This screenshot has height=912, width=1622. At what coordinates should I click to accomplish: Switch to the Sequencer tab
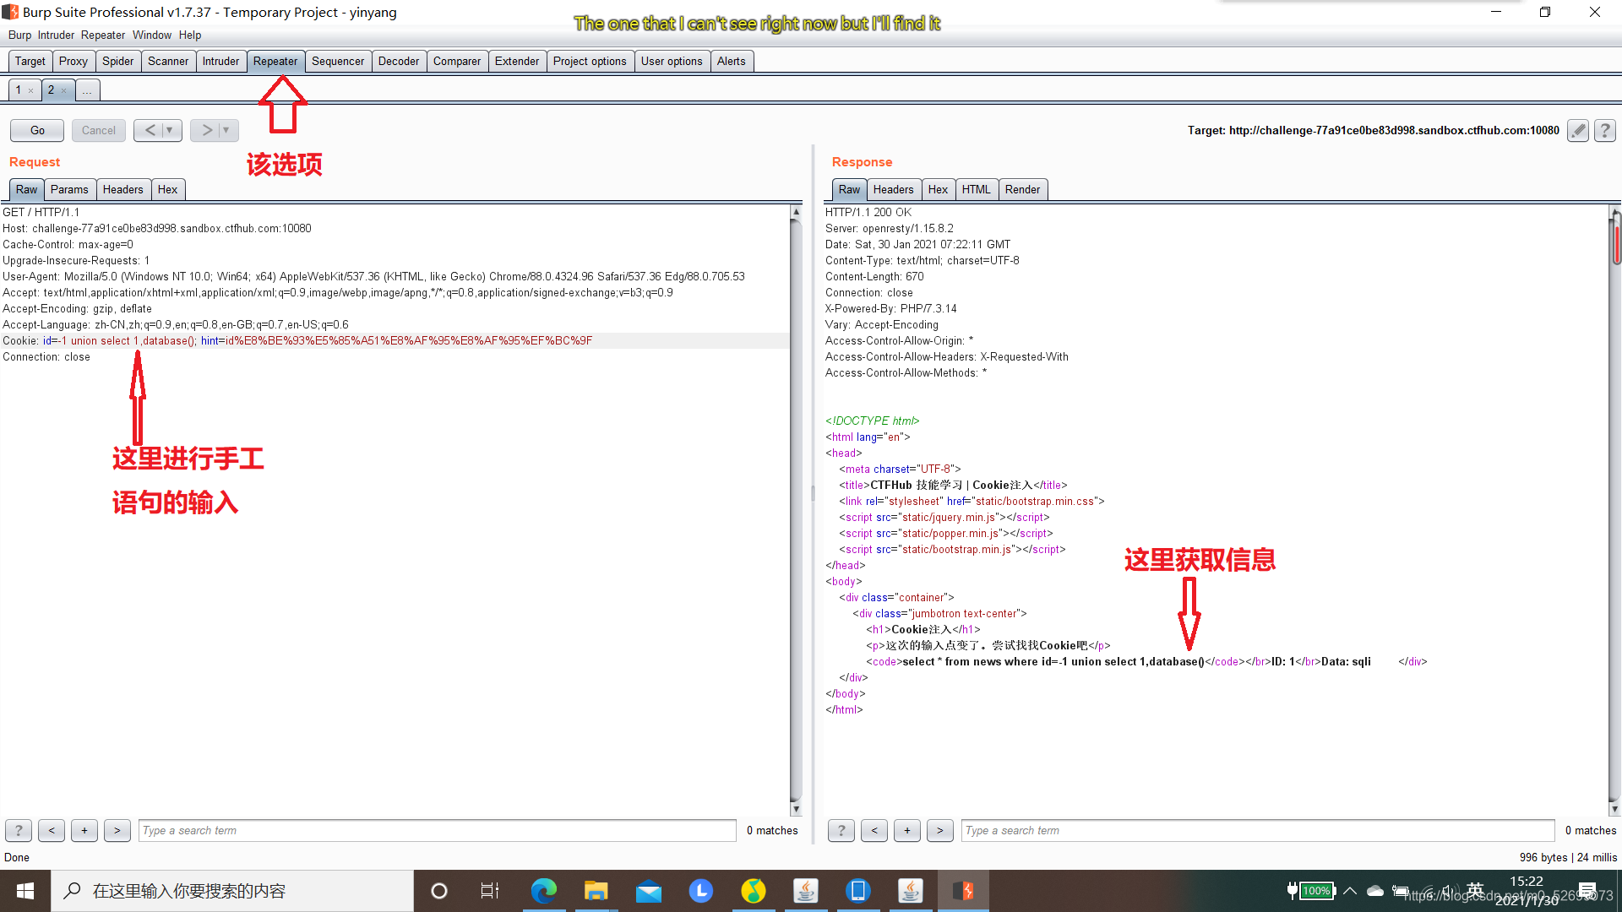tap(338, 62)
